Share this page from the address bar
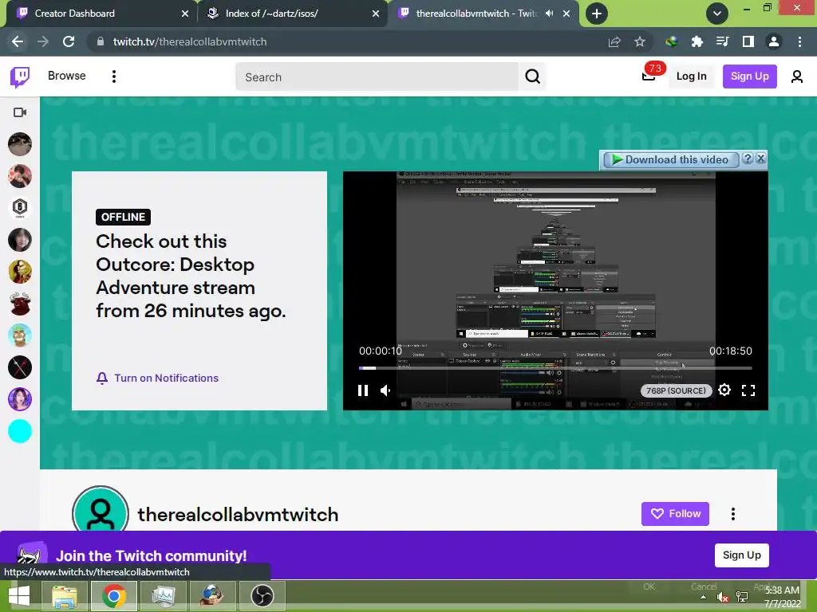The height and width of the screenshot is (612, 817). click(614, 41)
